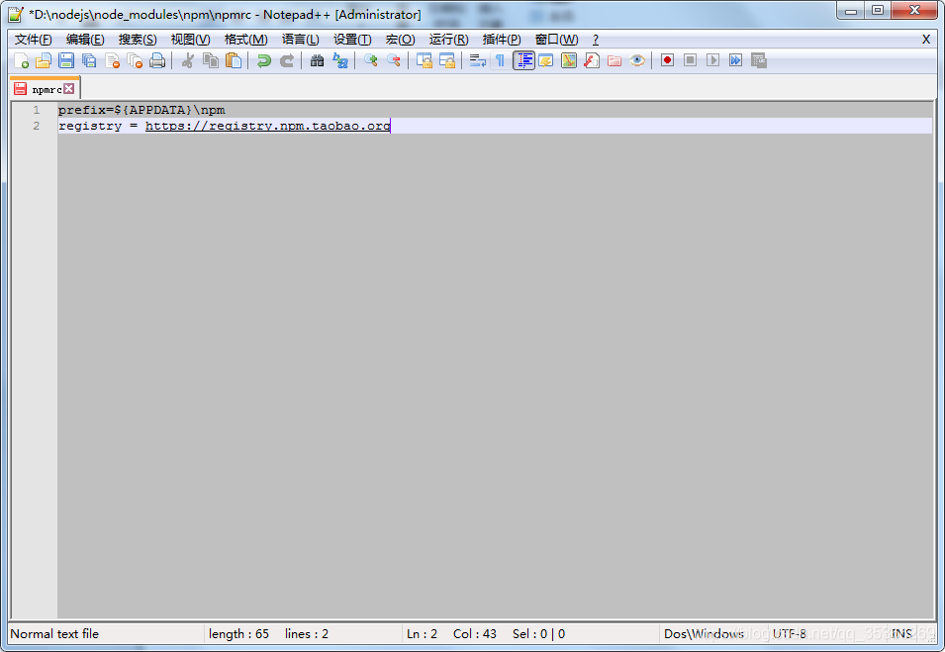Viewport: 945px width, 652px height.
Task: Click the length : 65 status text
Action: coord(238,634)
